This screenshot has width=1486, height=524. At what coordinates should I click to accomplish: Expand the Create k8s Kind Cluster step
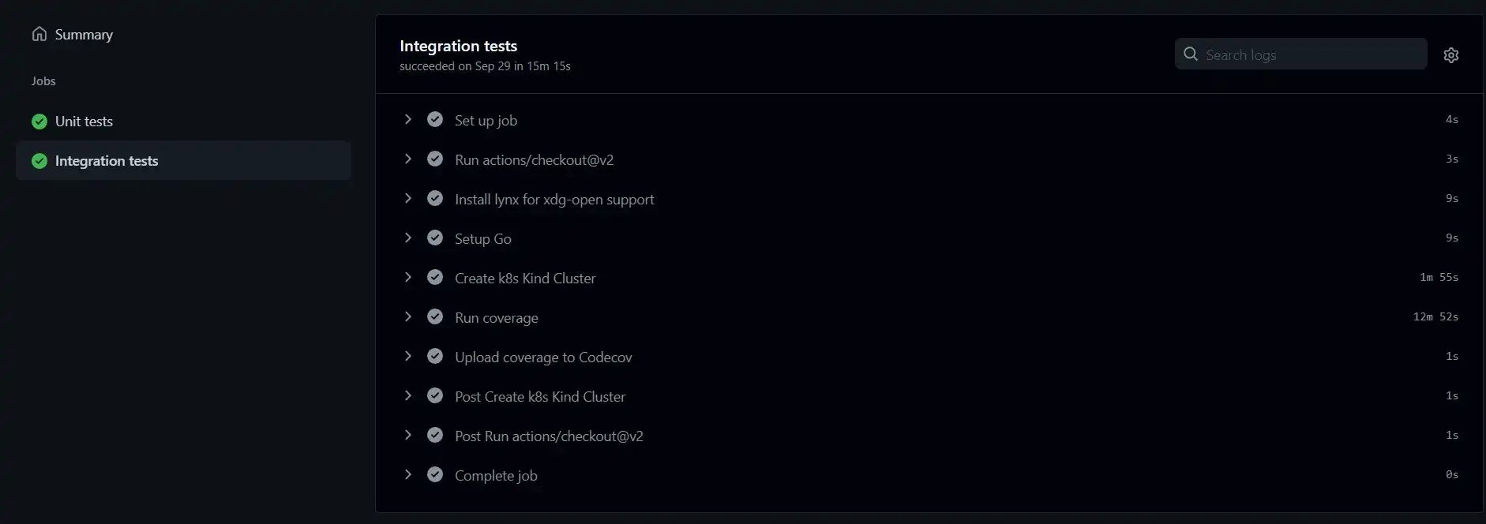[x=408, y=277]
